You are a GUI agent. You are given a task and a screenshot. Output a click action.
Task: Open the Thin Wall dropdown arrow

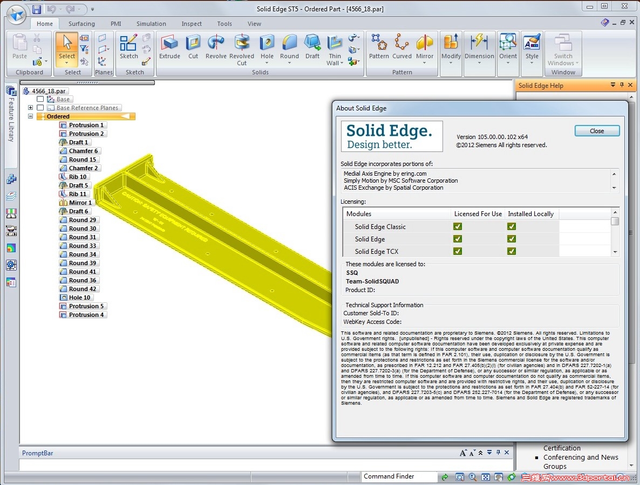click(x=342, y=63)
